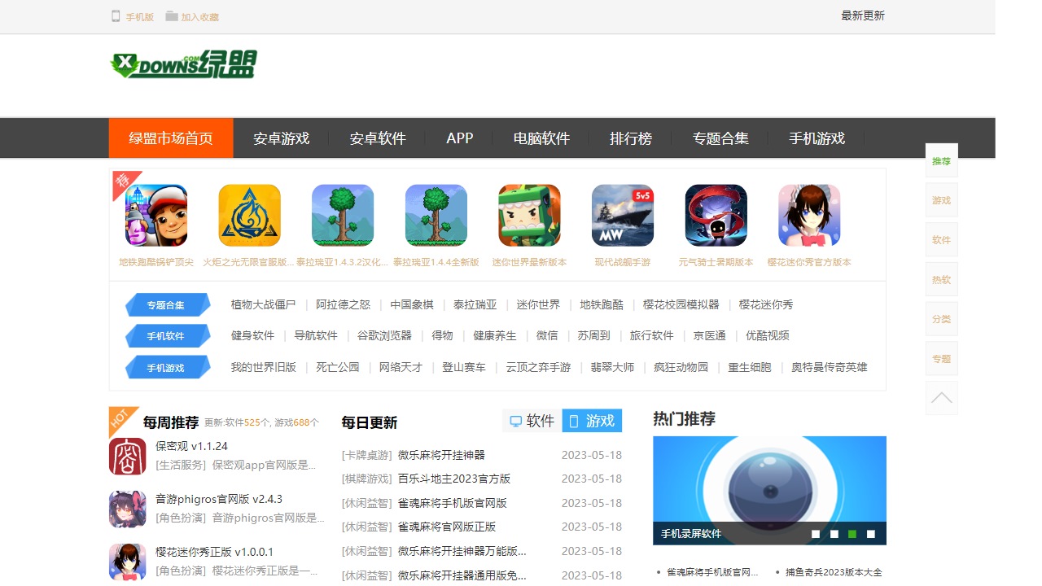The image size is (1042, 586).
Task: Open the 电脑软件 navigation item
Action: coord(542,138)
